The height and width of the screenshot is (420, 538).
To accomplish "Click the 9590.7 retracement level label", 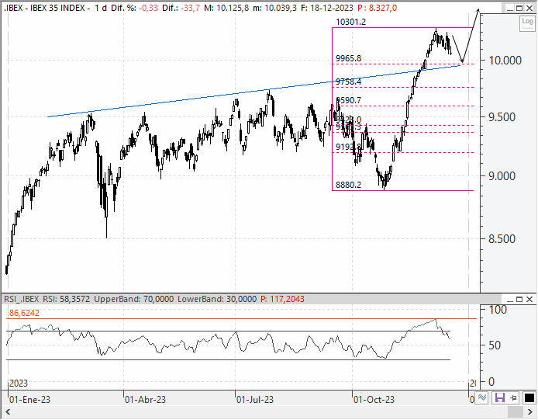I will 348,100.
